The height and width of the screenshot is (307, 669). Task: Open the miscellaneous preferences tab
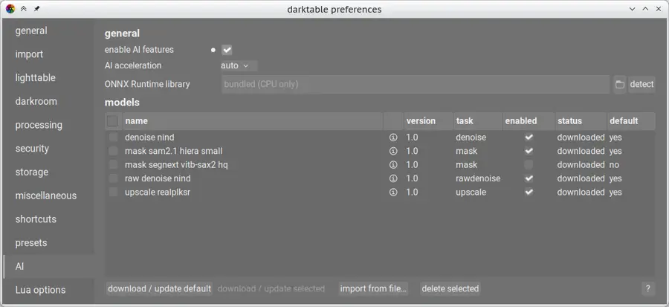[x=48, y=195]
